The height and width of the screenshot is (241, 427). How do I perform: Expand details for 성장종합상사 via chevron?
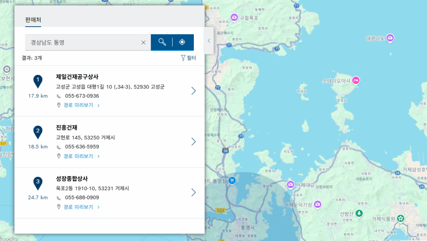click(193, 192)
